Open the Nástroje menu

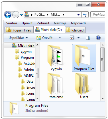60,23
